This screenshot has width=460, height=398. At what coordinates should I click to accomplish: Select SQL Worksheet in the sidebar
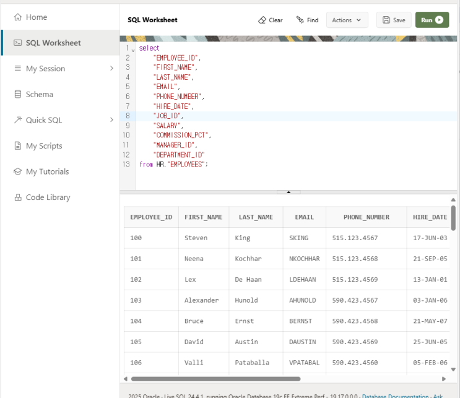coord(60,43)
